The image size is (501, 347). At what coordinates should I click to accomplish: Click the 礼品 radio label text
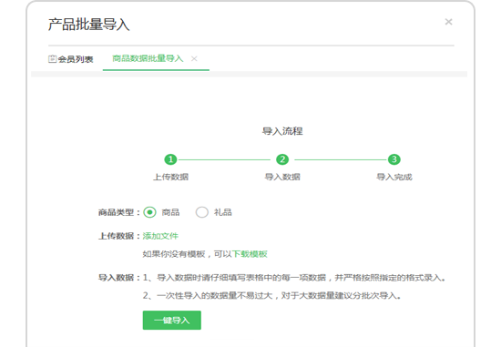(223, 212)
